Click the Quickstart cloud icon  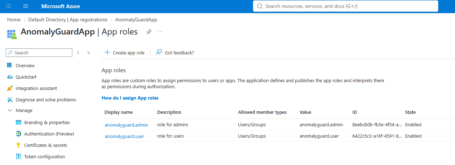pos(10,77)
